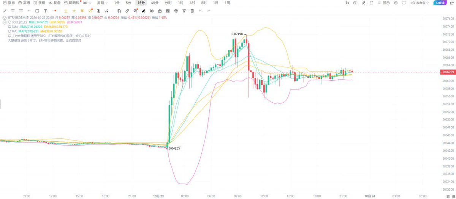
Task: Click the orange 主 marker icon
Action: [66, 11]
